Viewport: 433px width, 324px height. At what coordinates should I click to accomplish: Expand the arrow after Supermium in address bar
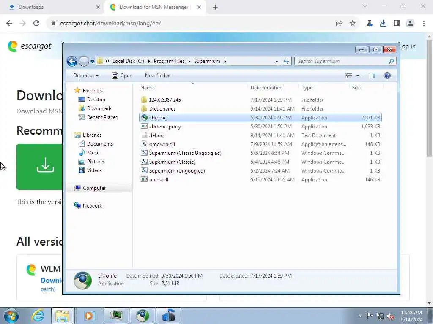[225, 61]
